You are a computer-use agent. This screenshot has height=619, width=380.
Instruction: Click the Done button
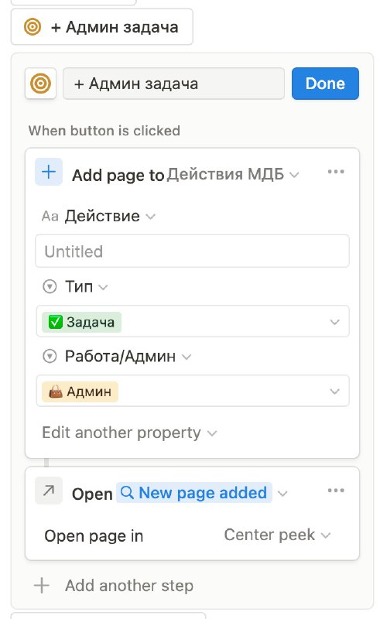(325, 84)
